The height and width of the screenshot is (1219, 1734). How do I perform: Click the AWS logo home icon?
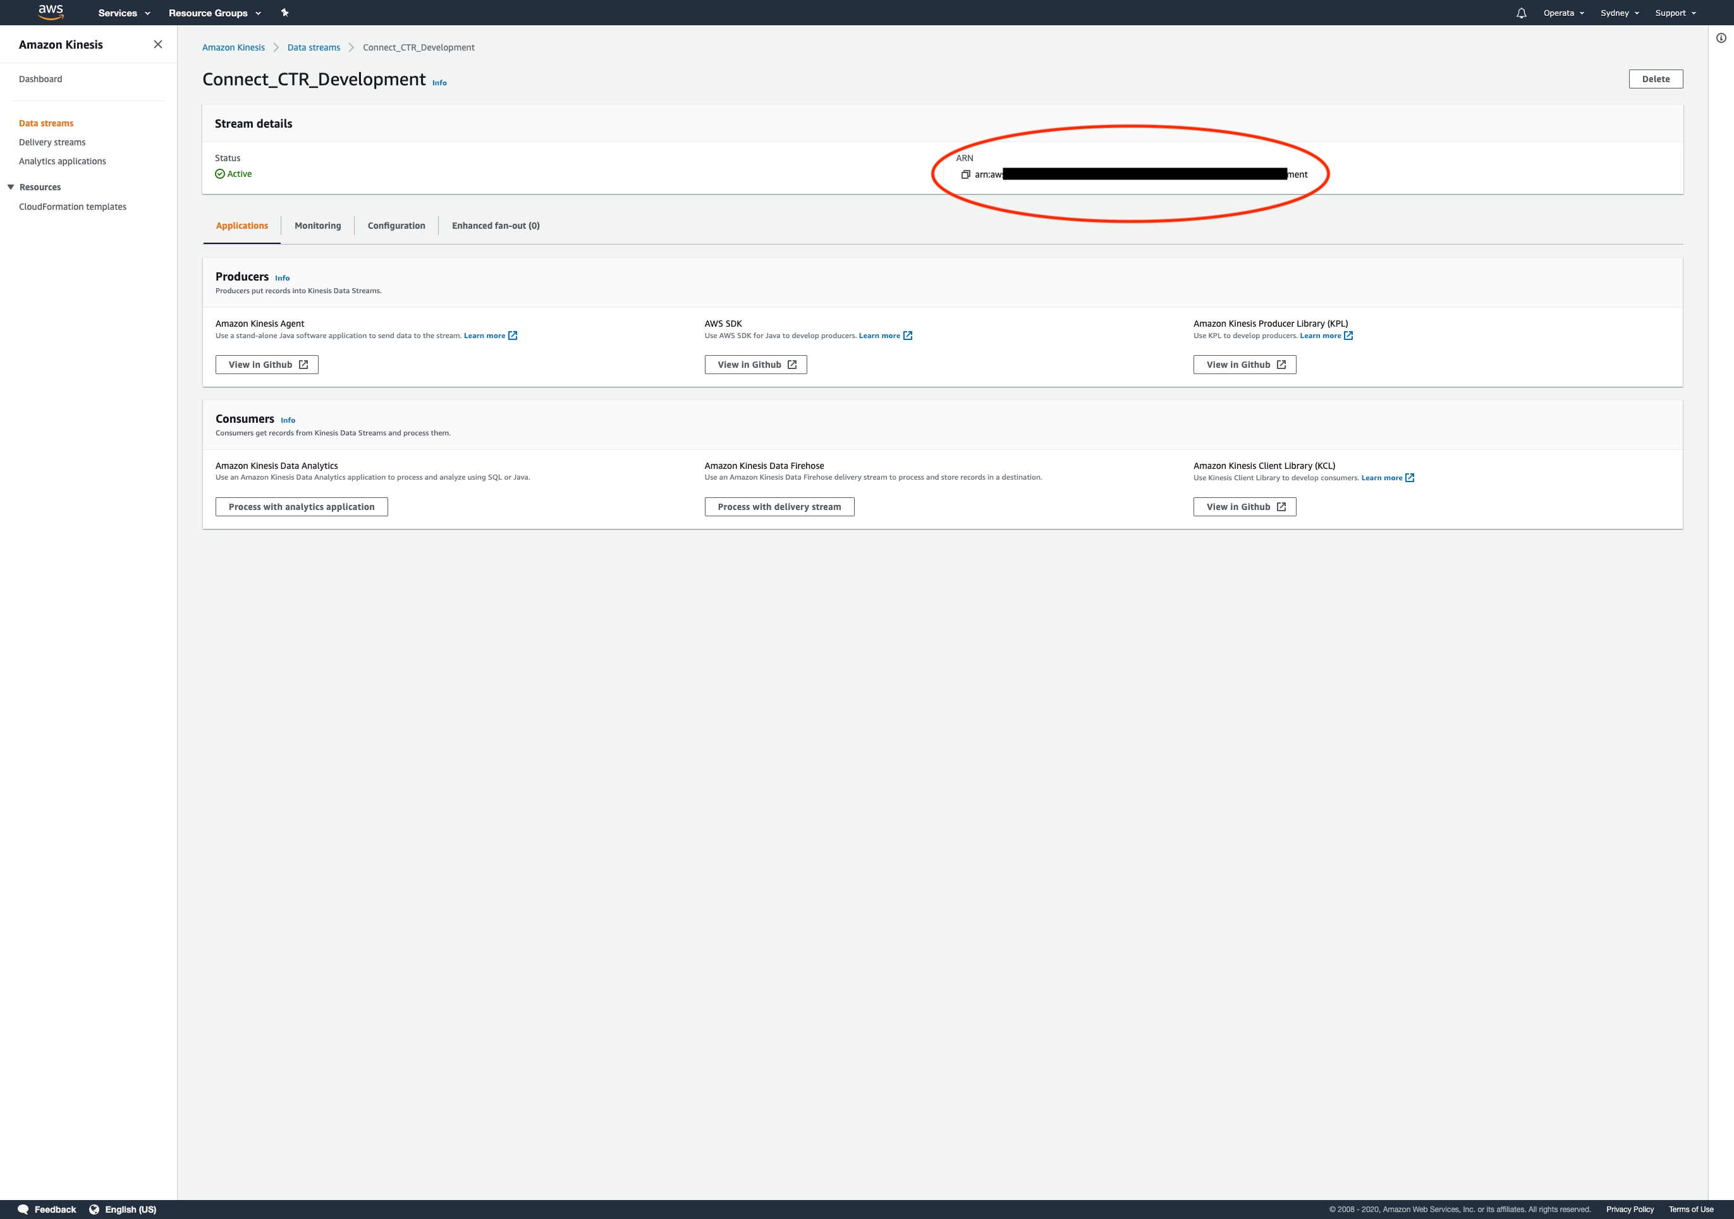tap(51, 12)
